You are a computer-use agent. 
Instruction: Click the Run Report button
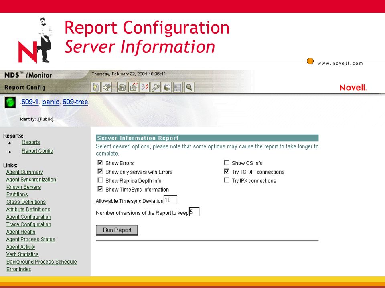(117, 230)
